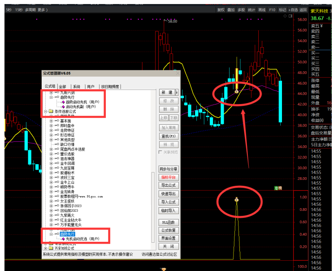This screenshot has width=334, height=271.
Task: Click the key icon beside 金龙转身
Action: [56, 191]
